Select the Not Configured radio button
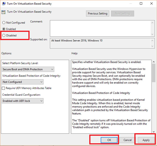The image size is (157, 146). 4,23
